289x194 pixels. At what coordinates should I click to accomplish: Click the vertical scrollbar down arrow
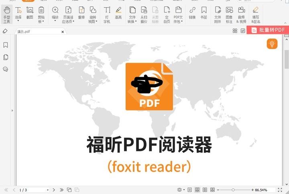click(287, 184)
